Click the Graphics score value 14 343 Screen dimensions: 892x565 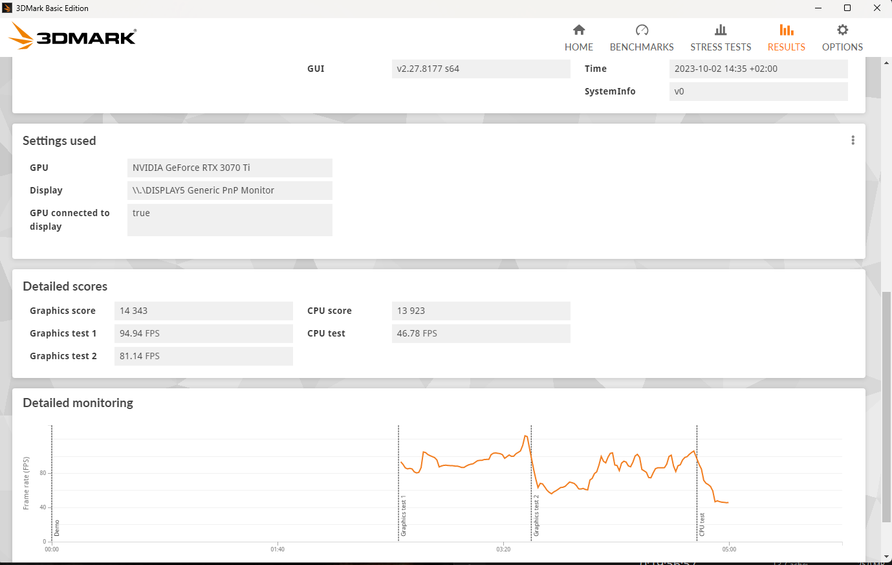204,311
